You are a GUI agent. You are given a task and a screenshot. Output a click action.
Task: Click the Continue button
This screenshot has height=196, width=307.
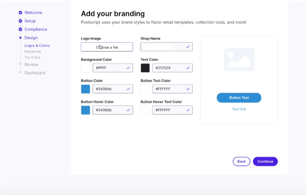tap(265, 162)
